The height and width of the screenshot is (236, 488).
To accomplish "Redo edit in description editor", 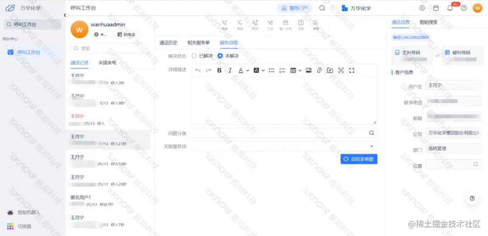I will 208,70.
